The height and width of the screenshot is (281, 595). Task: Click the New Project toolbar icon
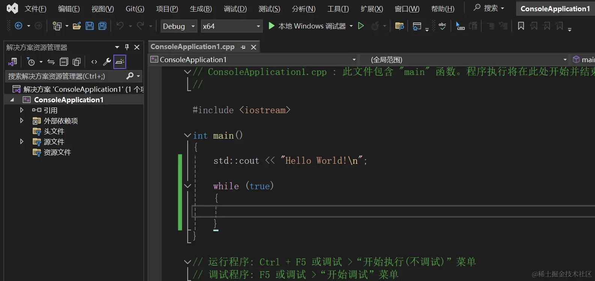point(57,26)
